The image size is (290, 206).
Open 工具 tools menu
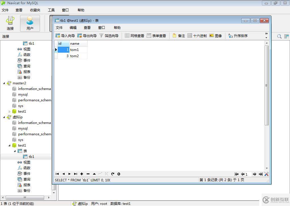tap(51, 10)
